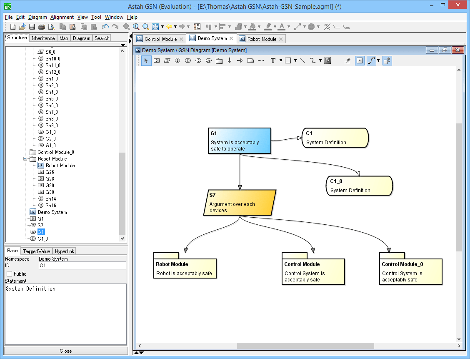Select the Text tool
The image size is (470, 359).
273,60
